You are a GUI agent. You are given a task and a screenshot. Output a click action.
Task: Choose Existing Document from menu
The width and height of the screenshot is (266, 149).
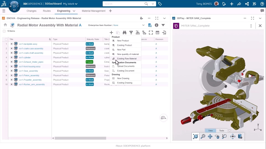[125, 71]
